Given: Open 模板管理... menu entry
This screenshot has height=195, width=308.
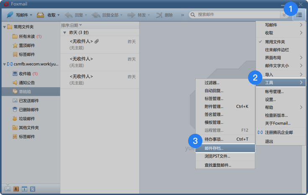Looking at the screenshot, I should point(225,122).
